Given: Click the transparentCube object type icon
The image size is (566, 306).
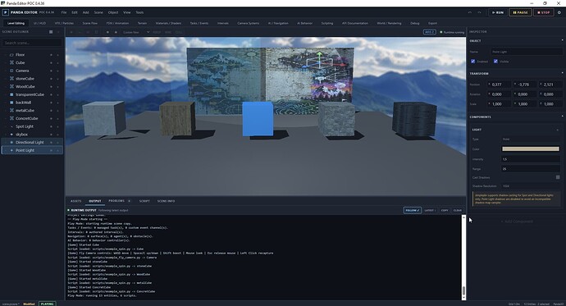Looking at the screenshot, I should pyautogui.click(x=11, y=94).
